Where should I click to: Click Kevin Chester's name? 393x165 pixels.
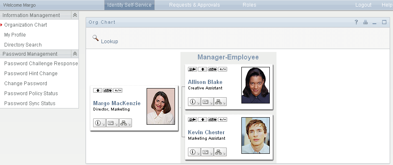tap(206, 132)
